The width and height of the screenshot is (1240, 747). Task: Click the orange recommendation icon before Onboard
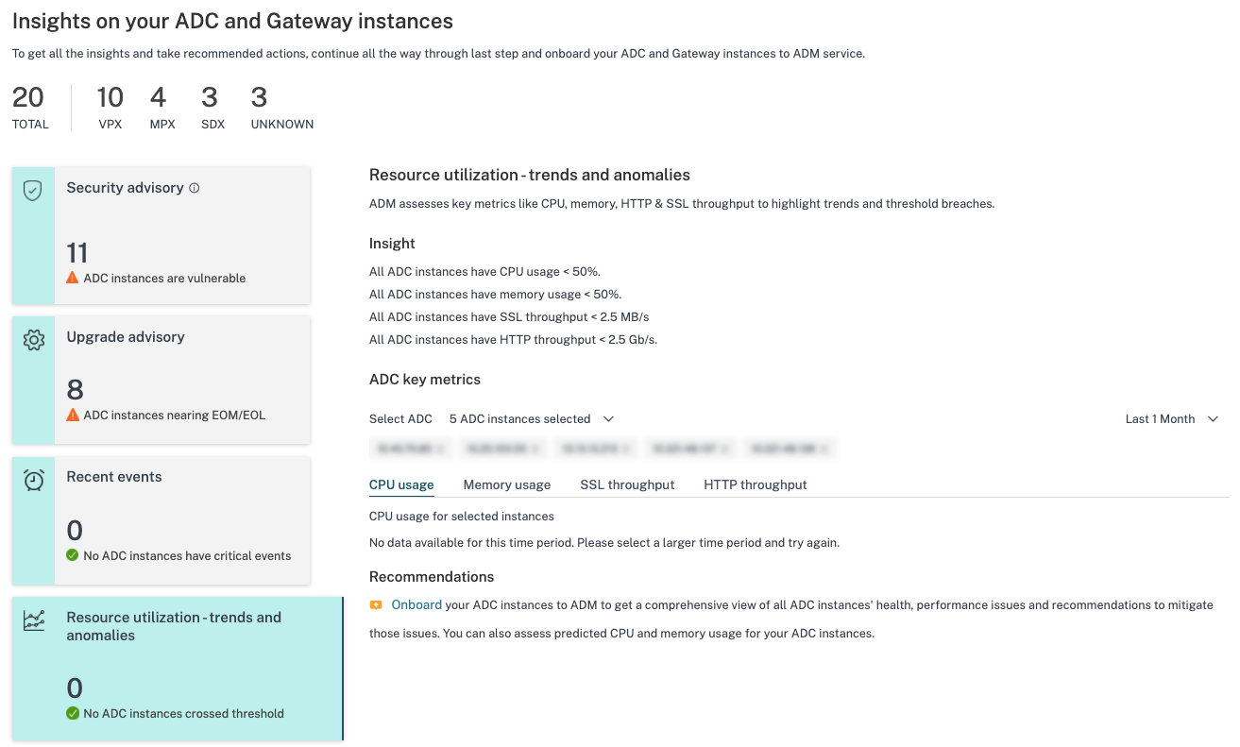(x=376, y=605)
